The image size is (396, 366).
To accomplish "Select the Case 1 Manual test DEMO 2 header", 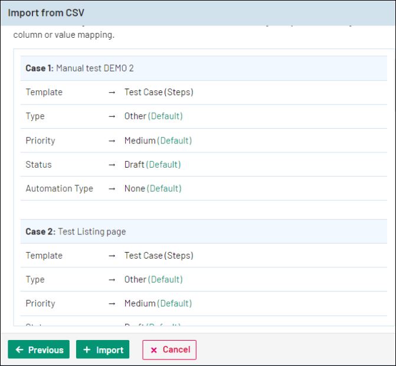I will [80, 68].
